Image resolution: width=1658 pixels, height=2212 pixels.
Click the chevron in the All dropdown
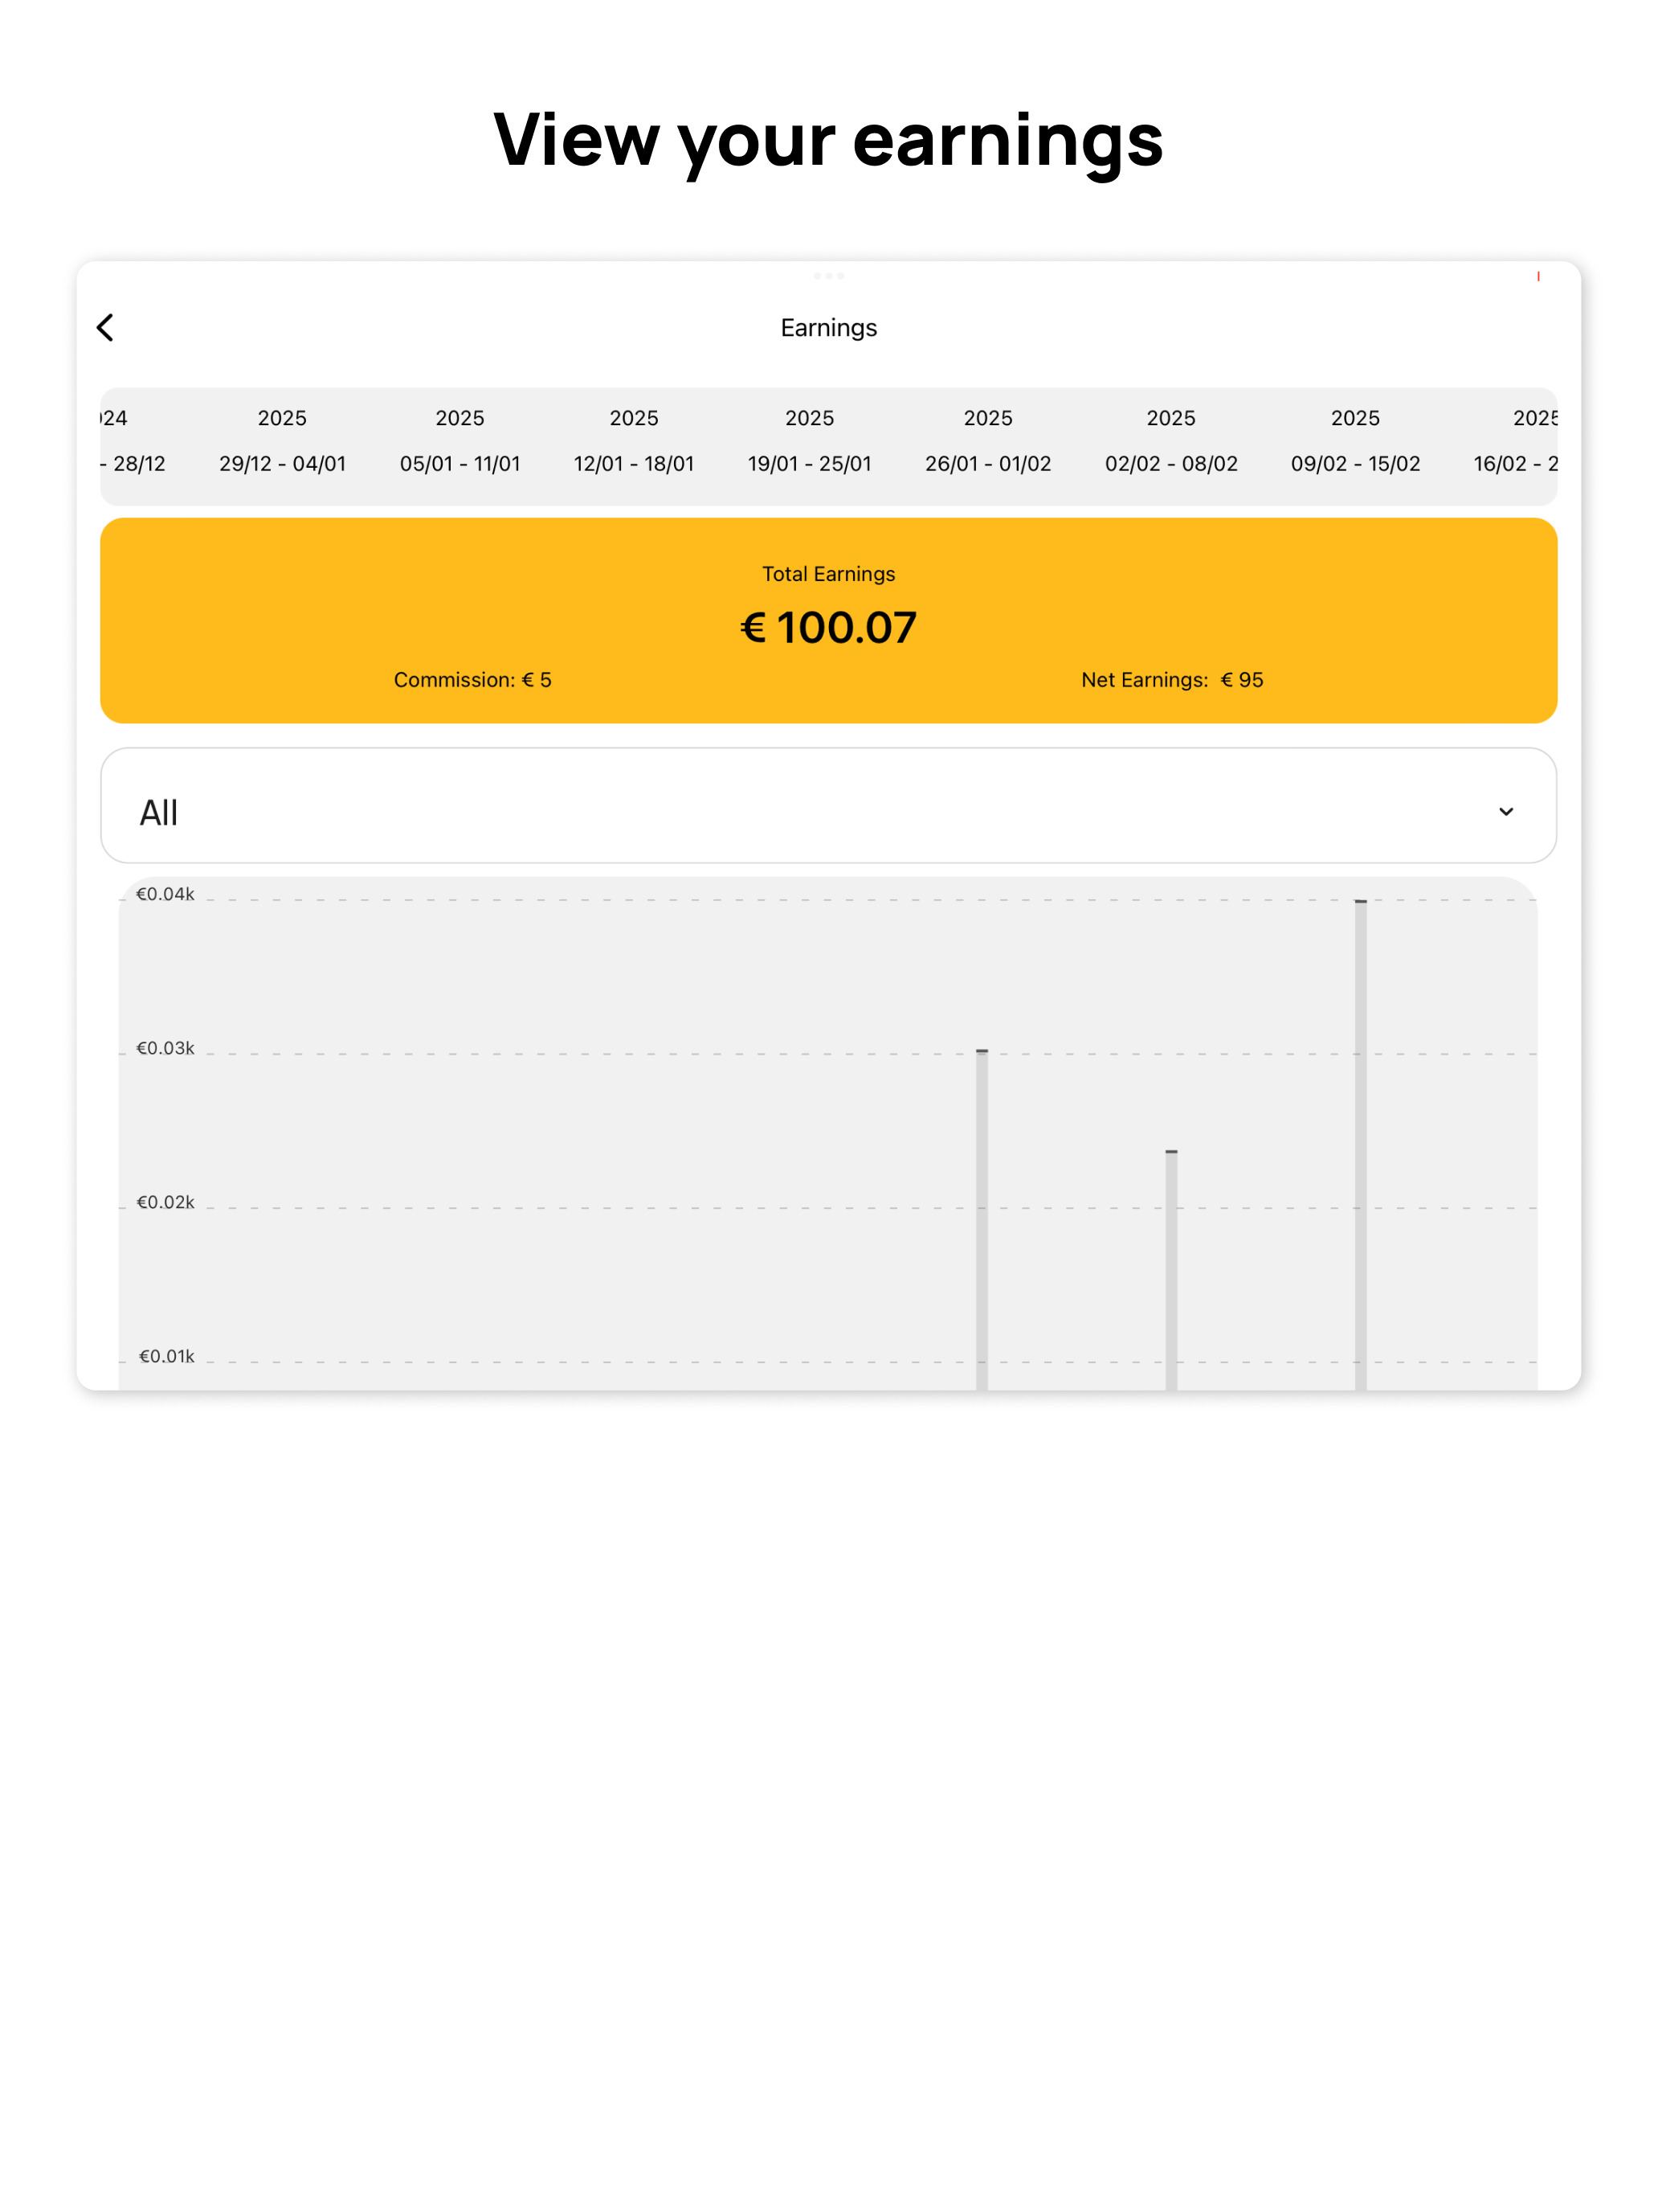coord(1505,812)
